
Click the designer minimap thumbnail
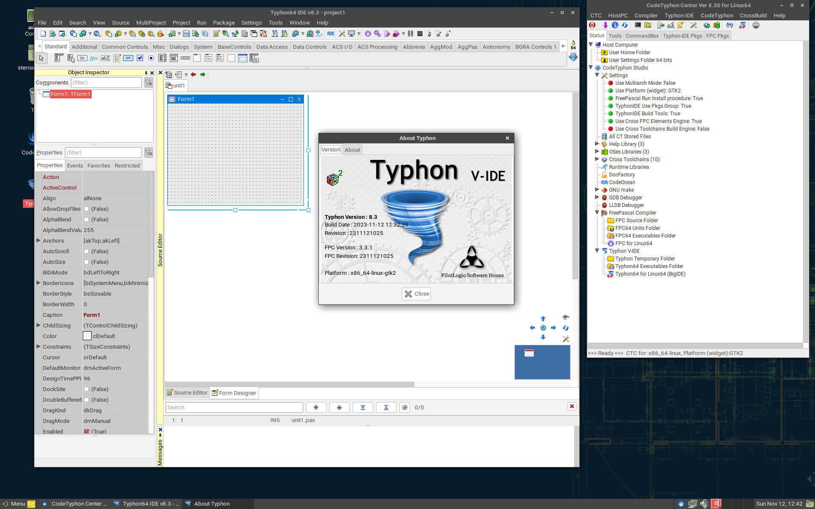coord(542,362)
